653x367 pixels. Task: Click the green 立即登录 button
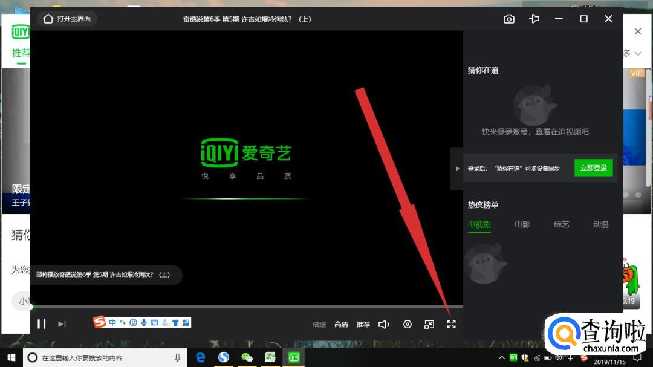(594, 168)
